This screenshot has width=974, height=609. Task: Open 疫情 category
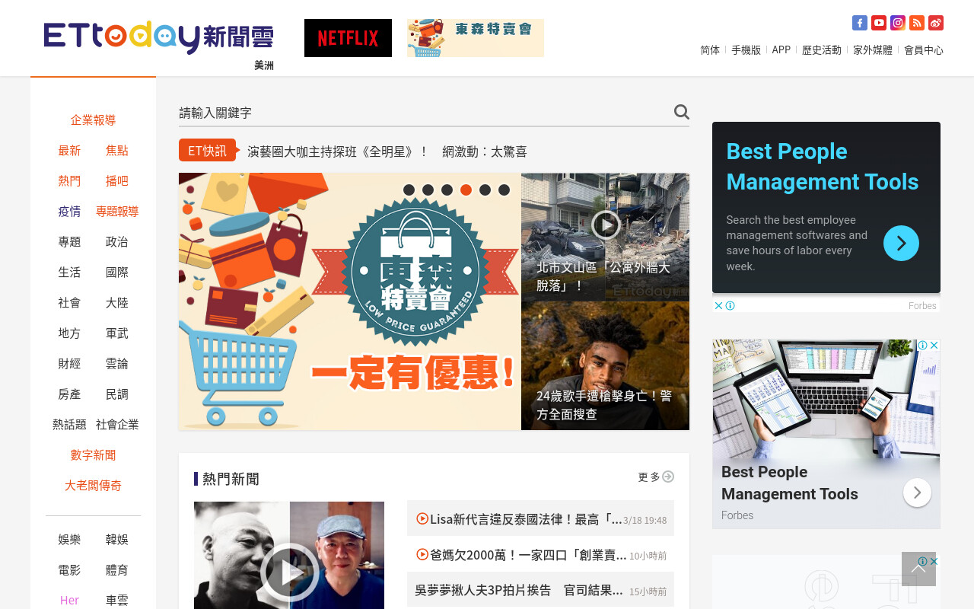coord(69,211)
